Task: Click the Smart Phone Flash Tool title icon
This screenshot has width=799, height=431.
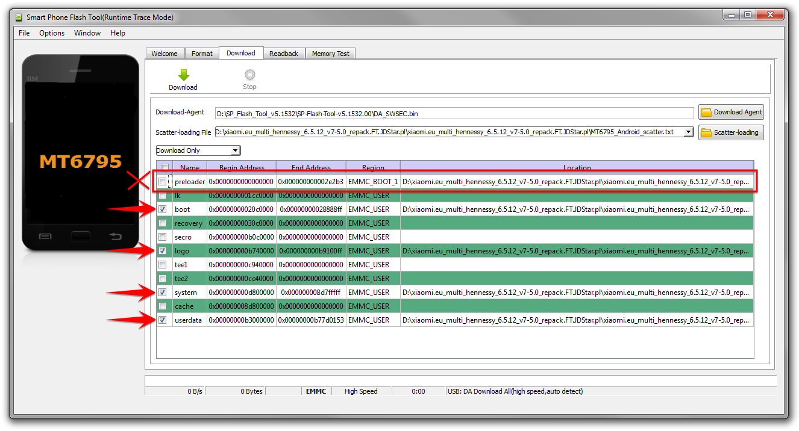Action: [18, 17]
